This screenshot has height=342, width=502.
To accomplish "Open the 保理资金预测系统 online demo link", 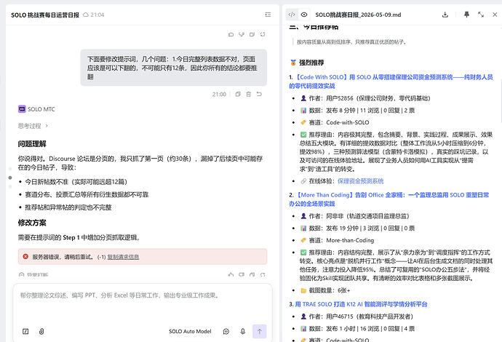I will tap(360, 181).
